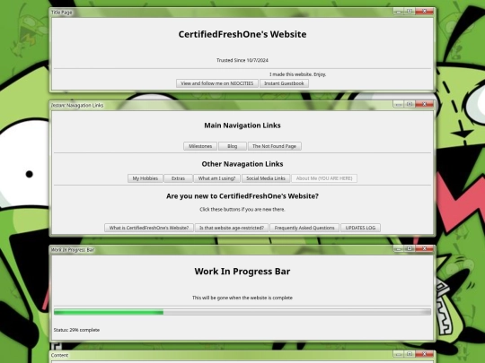Open What is CertifiedFreshOne's Website? button

pyautogui.click(x=149, y=228)
